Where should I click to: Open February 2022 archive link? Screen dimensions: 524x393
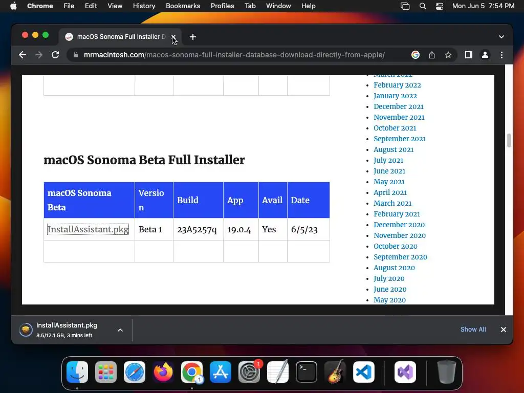397,85
